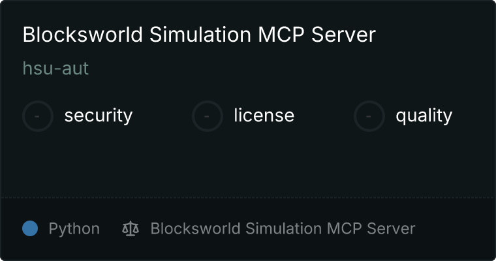Click the word Blocksworld in the card title
Screen dimensions: 496x261
83,35
